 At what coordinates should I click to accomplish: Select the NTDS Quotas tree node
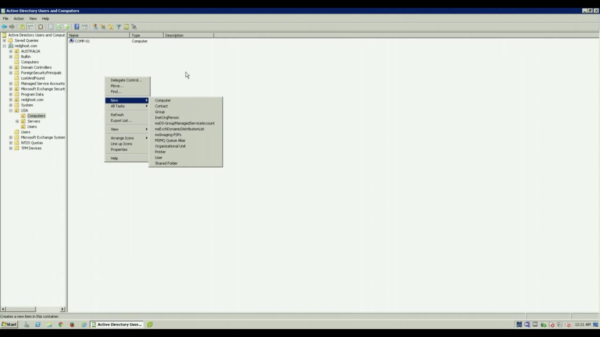coord(32,143)
